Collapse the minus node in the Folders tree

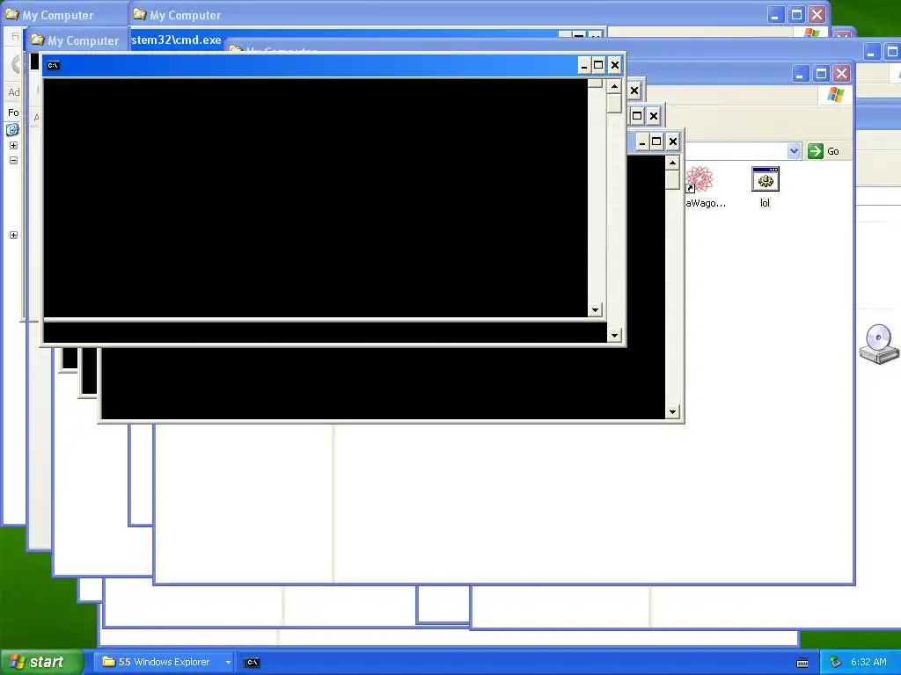pos(13,160)
